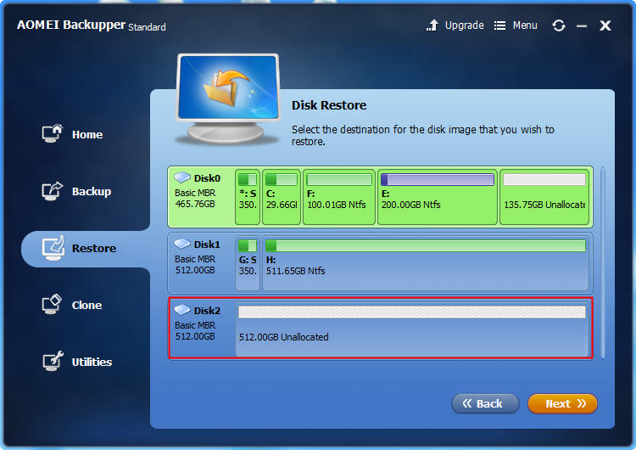Click the Disk Restore monitor illustration
The height and width of the screenshot is (450, 636).
click(228, 98)
